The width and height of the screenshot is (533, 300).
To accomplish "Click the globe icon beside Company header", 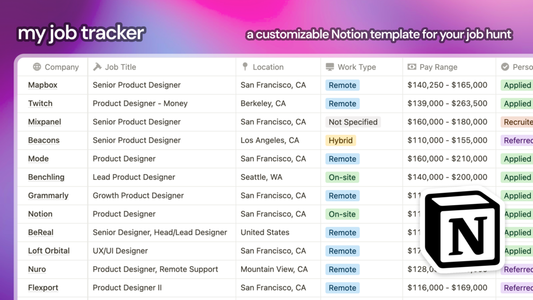I will [x=37, y=67].
